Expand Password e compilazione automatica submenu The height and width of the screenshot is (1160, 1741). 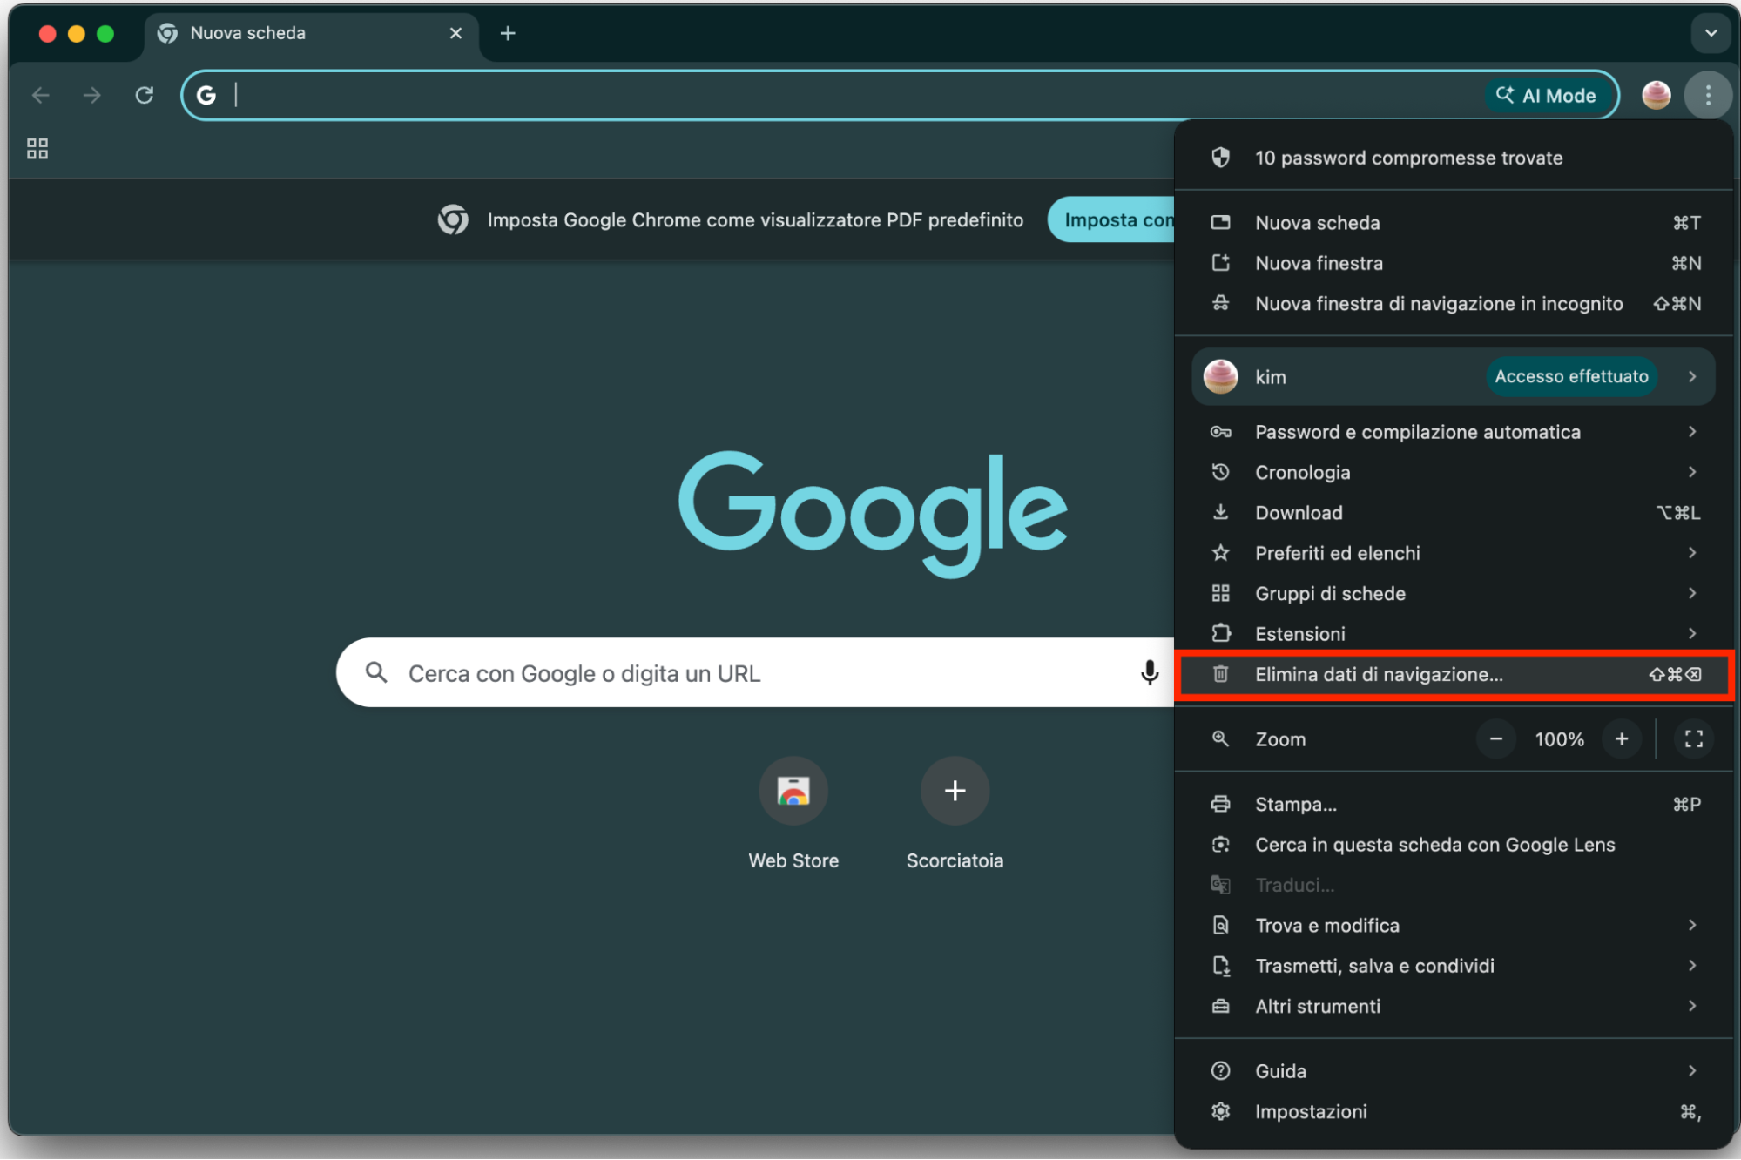click(x=1453, y=432)
